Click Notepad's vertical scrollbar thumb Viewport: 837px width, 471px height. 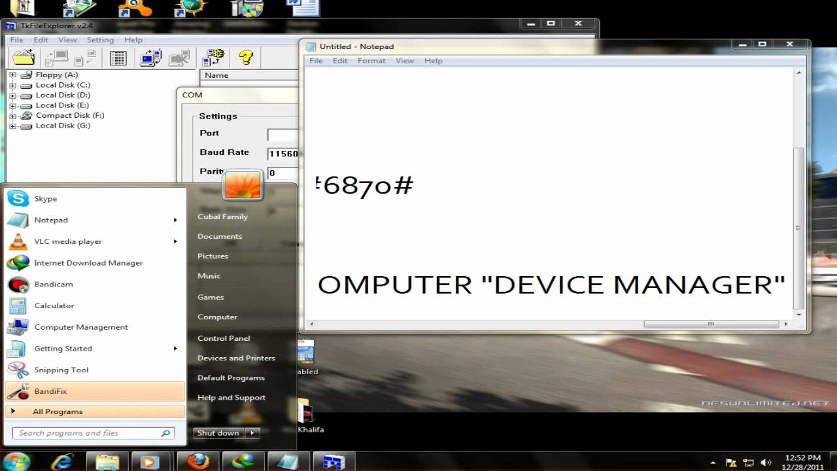click(798, 228)
